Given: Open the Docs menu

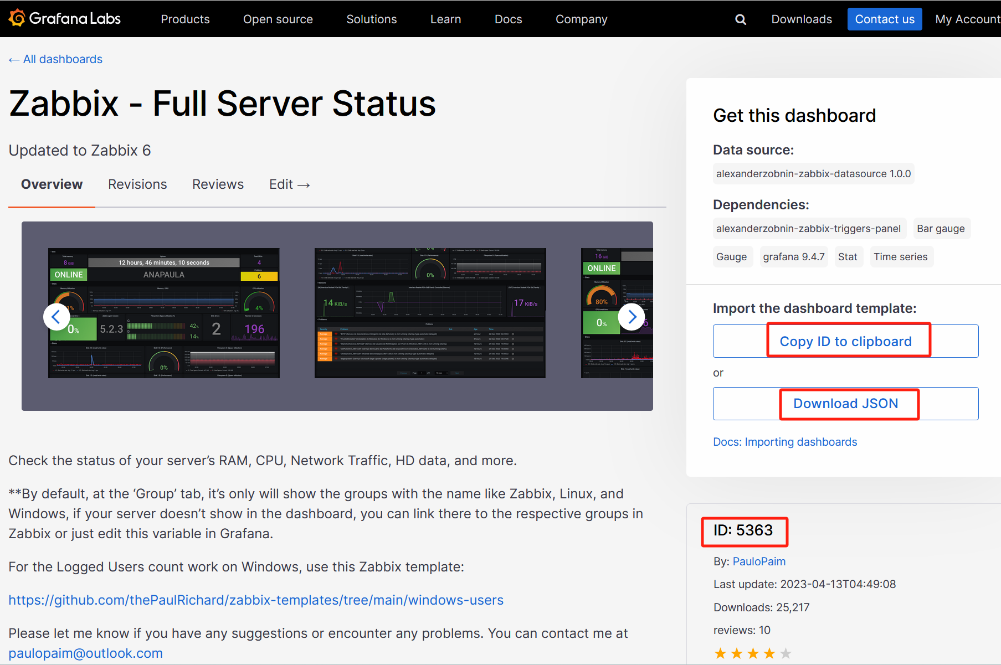Looking at the screenshot, I should [508, 19].
